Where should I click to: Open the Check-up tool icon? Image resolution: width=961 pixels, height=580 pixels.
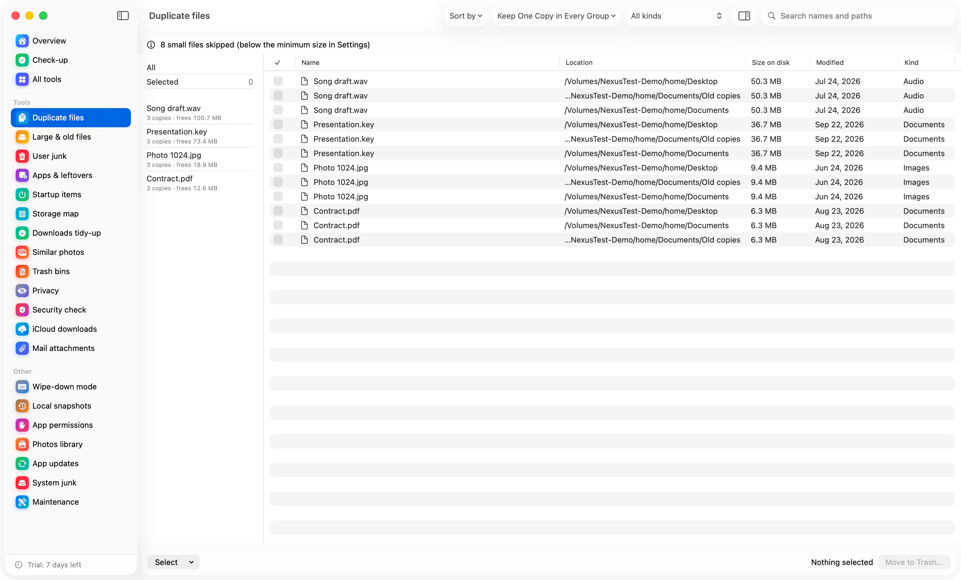(x=22, y=60)
